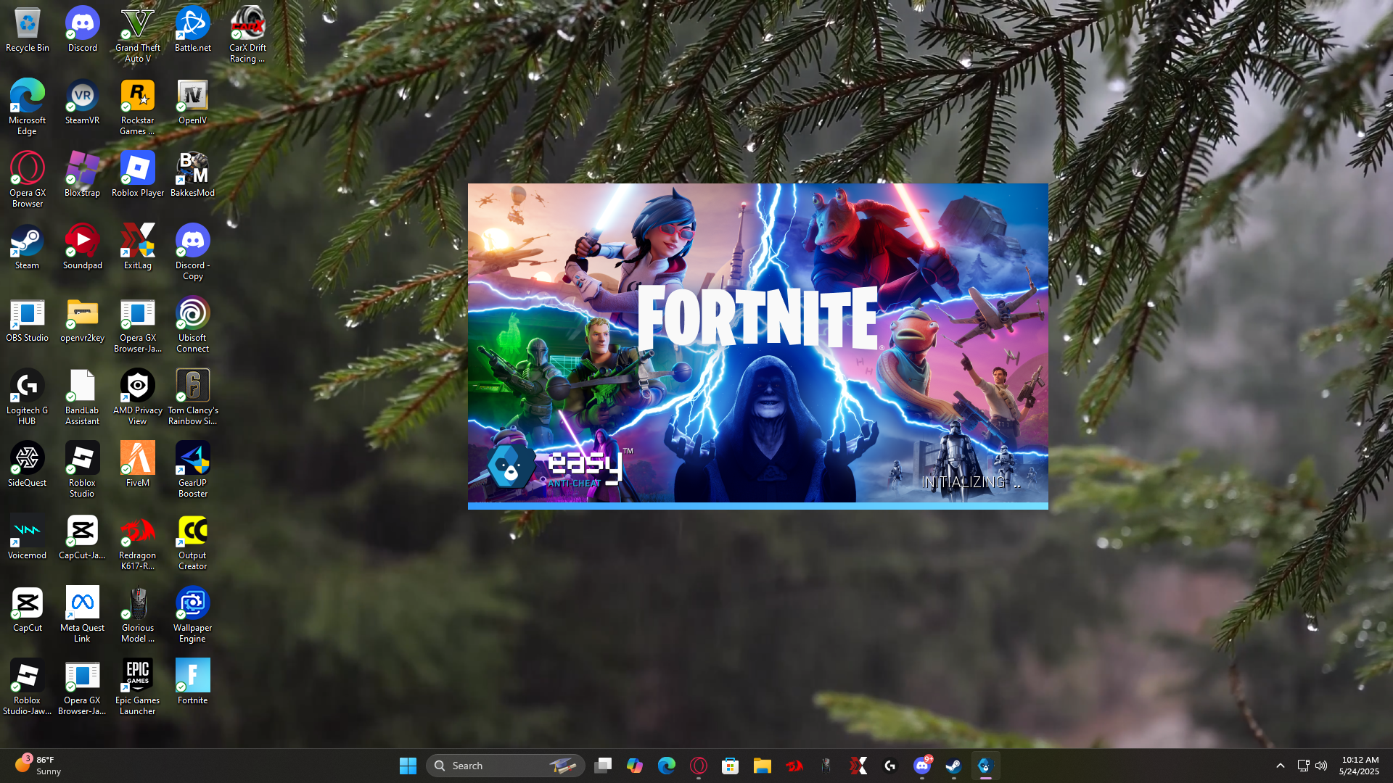Switch to Discord in the taskbar

coord(921,766)
